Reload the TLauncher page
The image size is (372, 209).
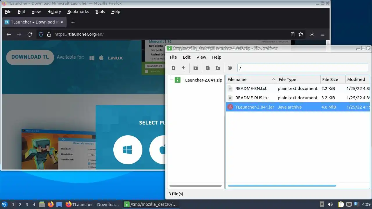pyautogui.click(x=30, y=34)
